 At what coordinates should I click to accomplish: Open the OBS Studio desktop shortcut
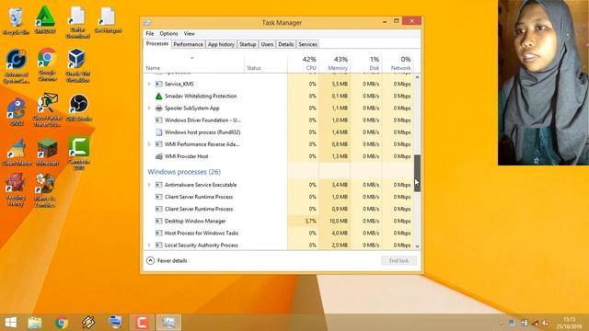click(78, 108)
